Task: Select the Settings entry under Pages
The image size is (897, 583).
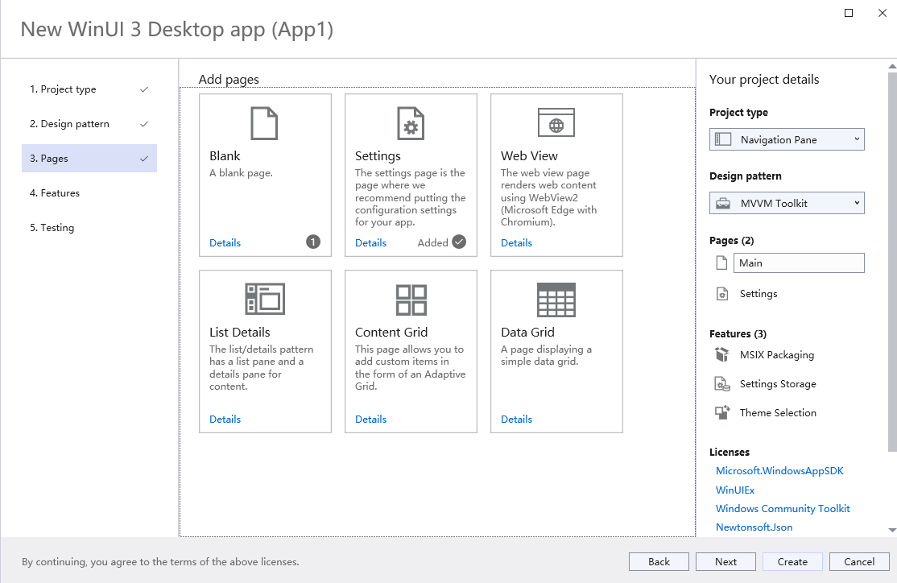Action: coord(759,293)
